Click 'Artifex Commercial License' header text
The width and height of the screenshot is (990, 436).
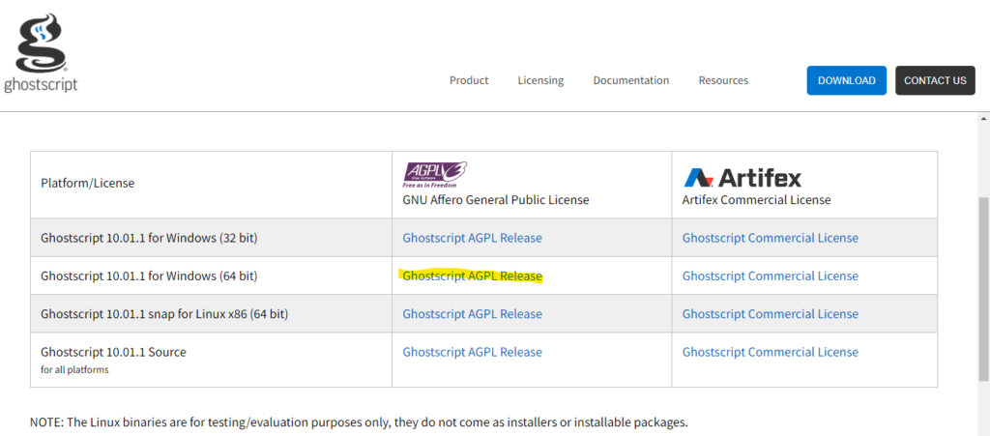pos(756,200)
